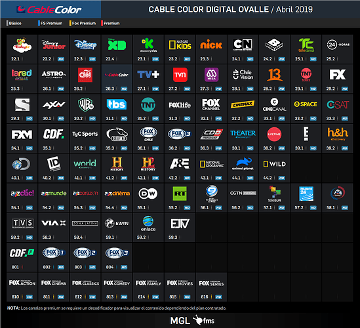Click the HD badge under Canal 13
360x328 pixels.
[282, 89]
